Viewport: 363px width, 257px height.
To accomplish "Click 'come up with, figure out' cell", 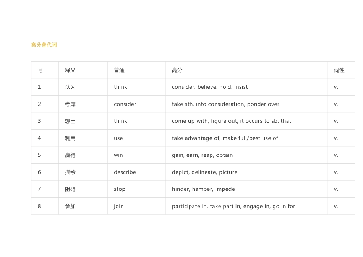I will click(231, 121).
